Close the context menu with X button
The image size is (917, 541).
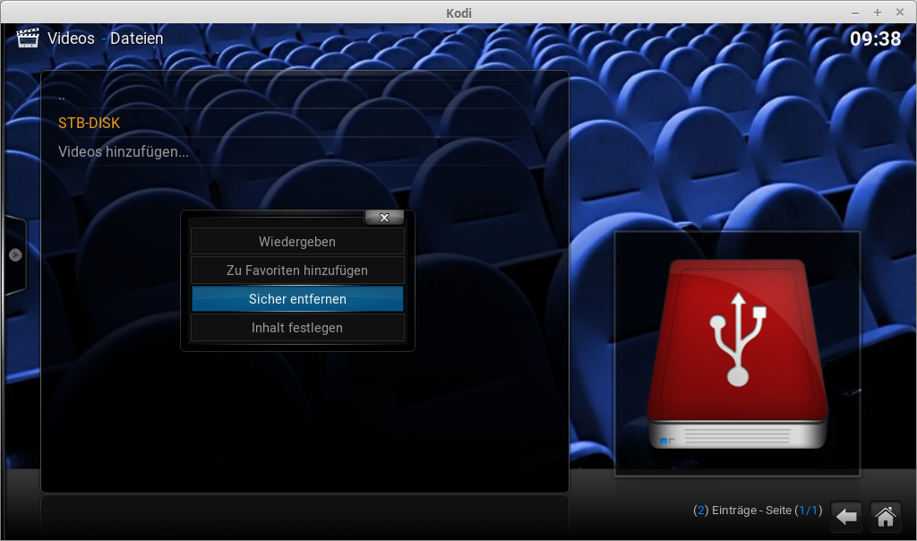pyautogui.click(x=384, y=218)
